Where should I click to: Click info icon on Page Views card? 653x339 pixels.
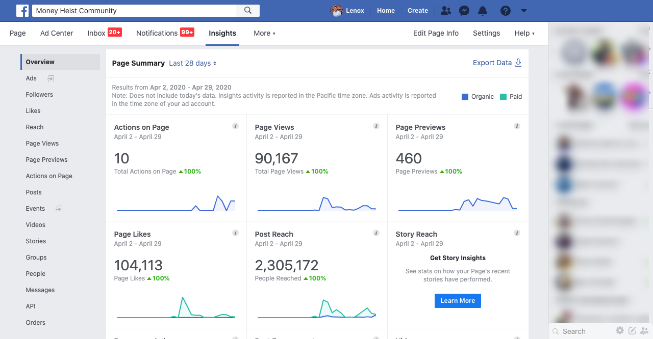[376, 126]
